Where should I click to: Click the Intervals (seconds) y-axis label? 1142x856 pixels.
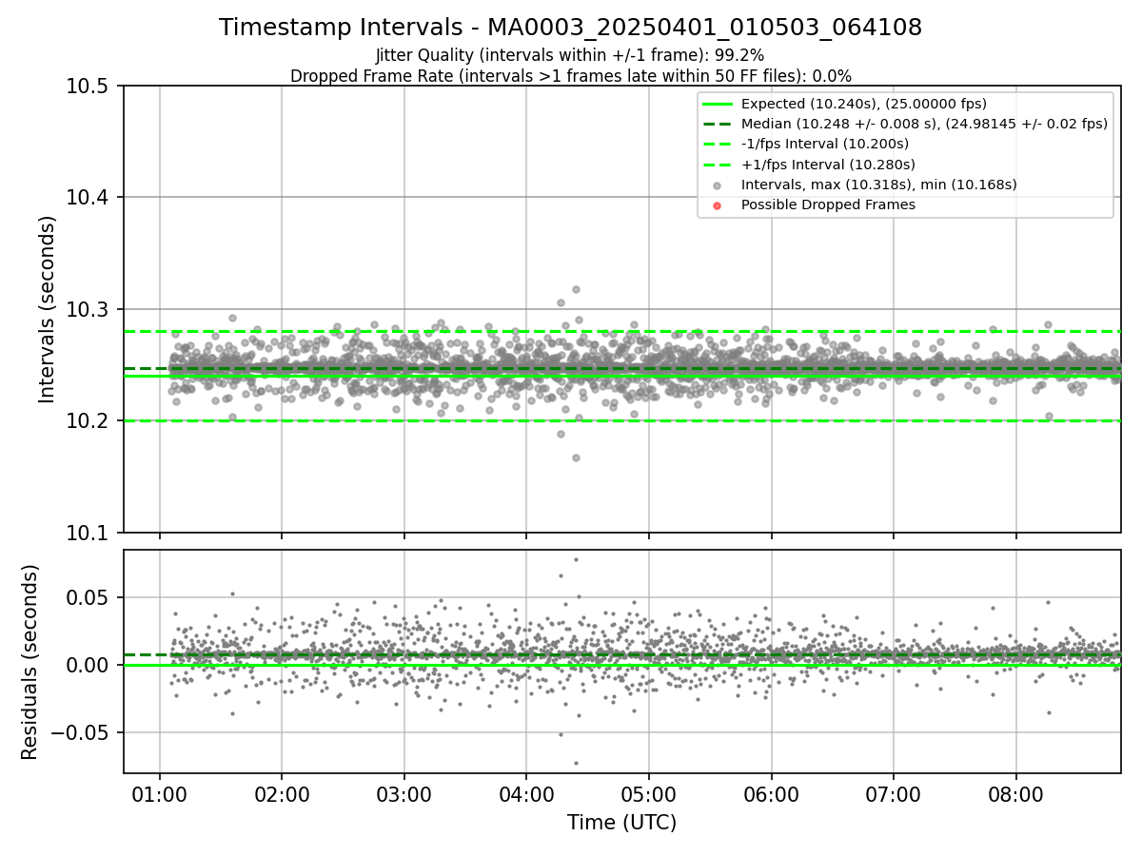click(x=48, y=309)
